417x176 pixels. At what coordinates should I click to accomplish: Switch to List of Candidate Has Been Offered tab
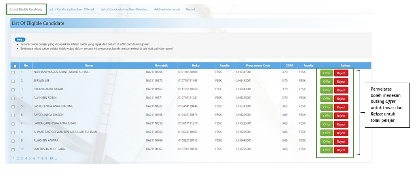(x=71, y=9)
